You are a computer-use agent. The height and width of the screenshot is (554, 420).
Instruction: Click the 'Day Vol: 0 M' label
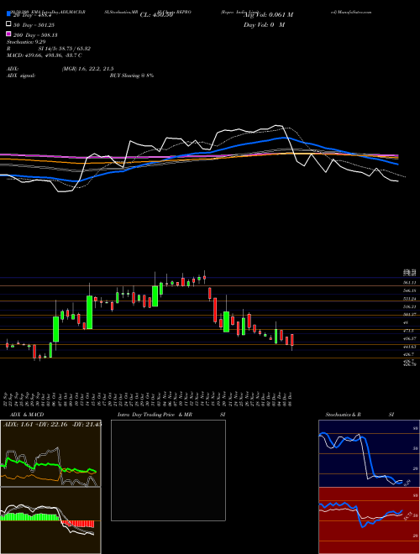click(264, 24)
